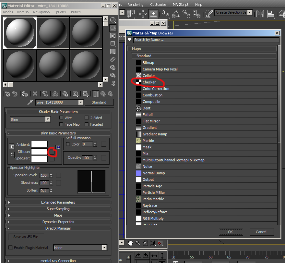Click Align tool in main toolbar
Screen dimensions: 285x263
point(270,14)
